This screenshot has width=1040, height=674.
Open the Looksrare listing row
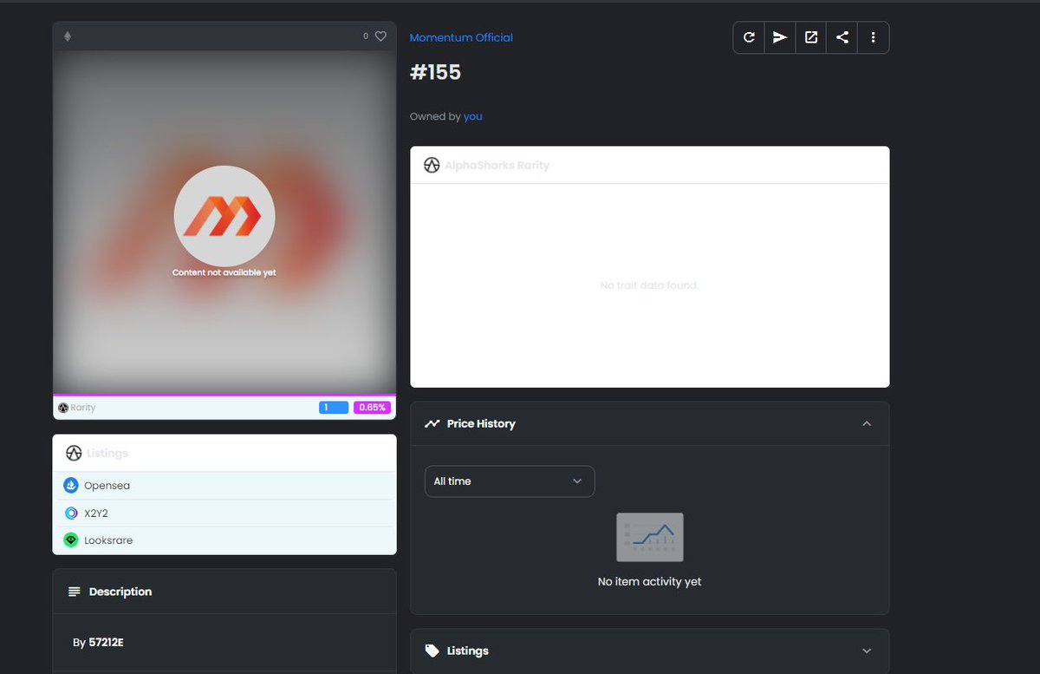(224, 540)
